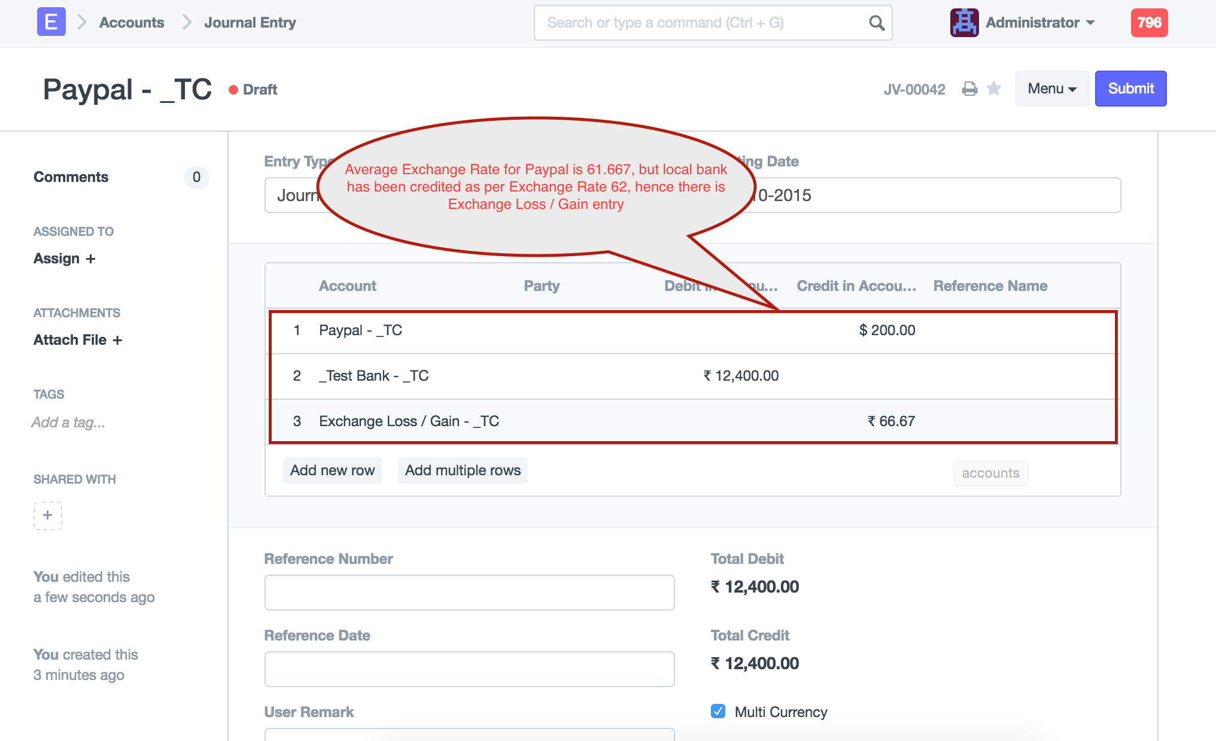Viewport: 1216px width, 741px height.
Task: Click Add new row button
Action: pyautogui.click(x=332, y=470)
